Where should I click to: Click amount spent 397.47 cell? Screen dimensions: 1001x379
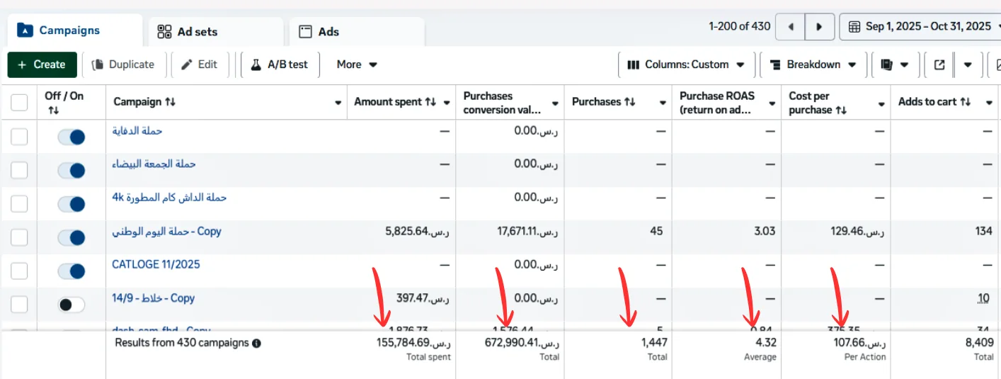(423, 299)
